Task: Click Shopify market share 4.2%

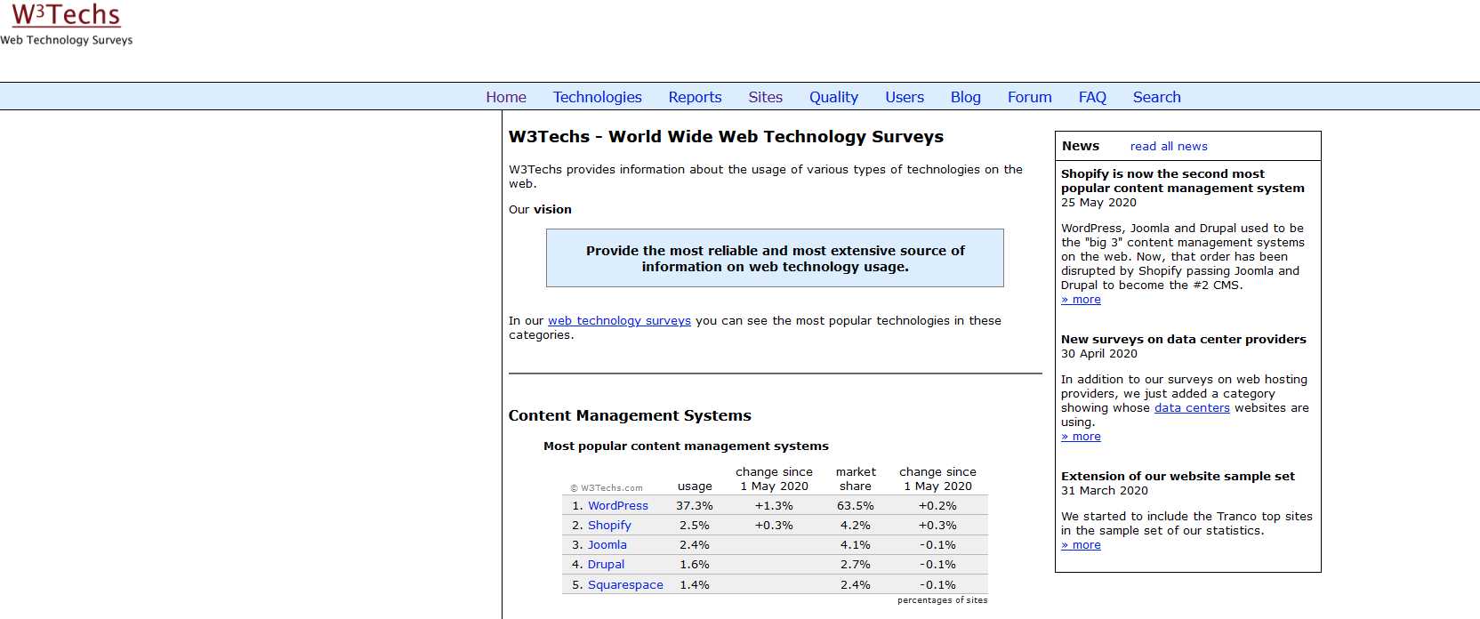Action: [x=856, y=525]
